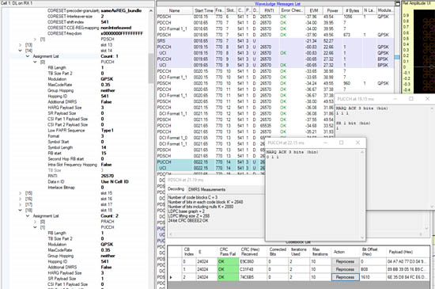Close the PUCCH at 22.15 ms popup
This screenshot has height=289, width=435.
357,143
